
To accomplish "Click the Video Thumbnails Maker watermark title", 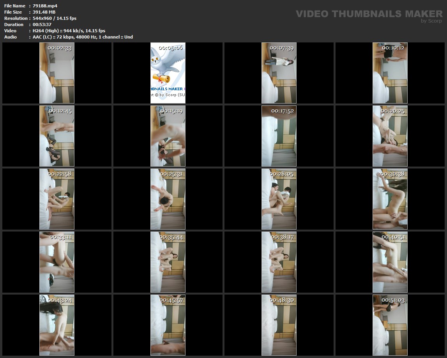I will [369, 14].
